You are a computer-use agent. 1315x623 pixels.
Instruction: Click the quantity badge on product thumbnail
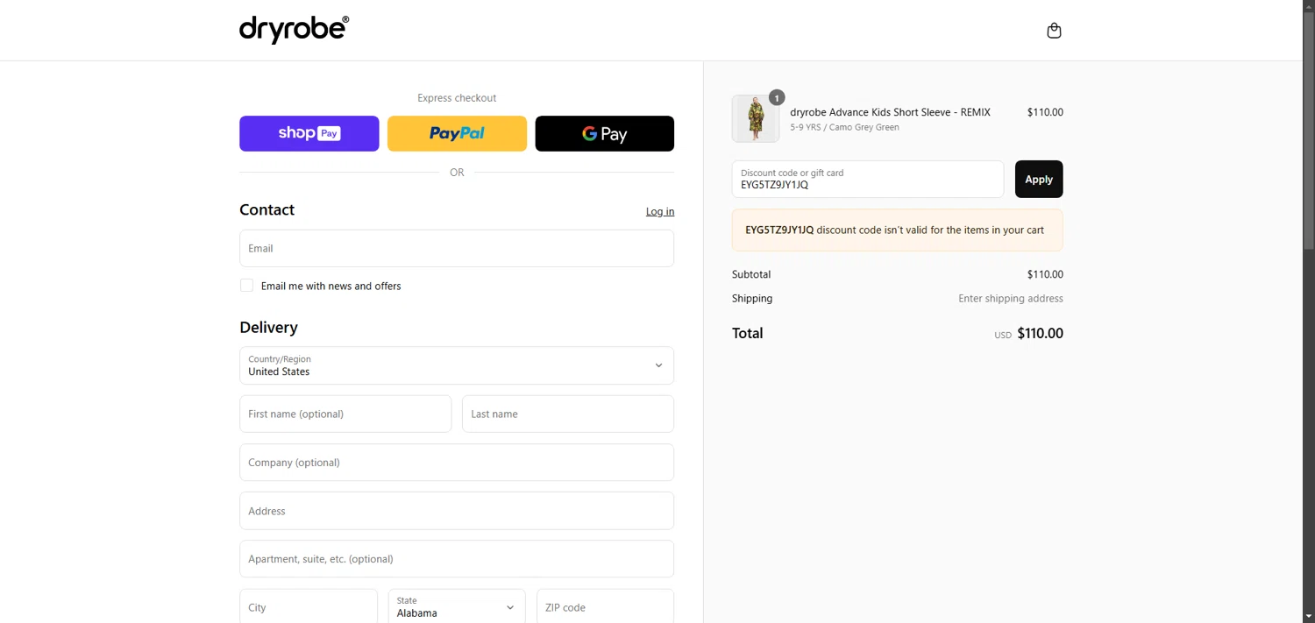point(777,97)
